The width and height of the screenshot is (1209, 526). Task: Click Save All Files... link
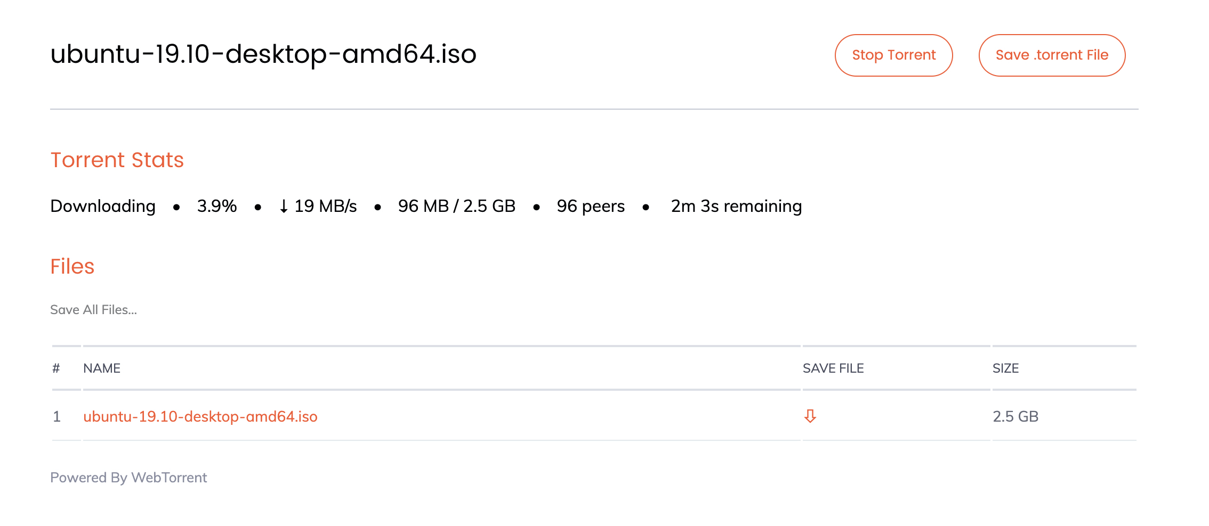[93, 310]
